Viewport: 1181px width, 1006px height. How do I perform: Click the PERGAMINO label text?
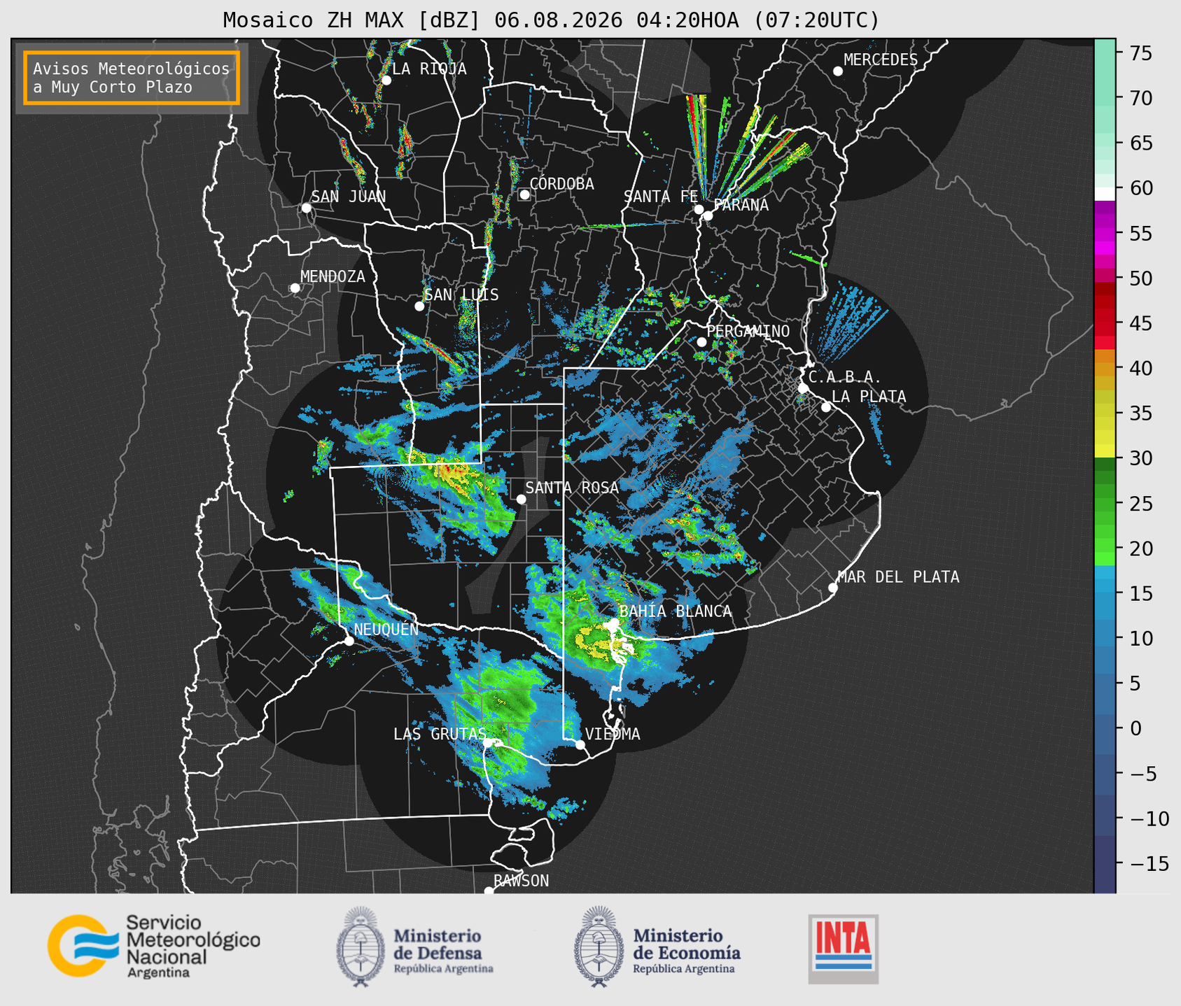coord(748,331)
